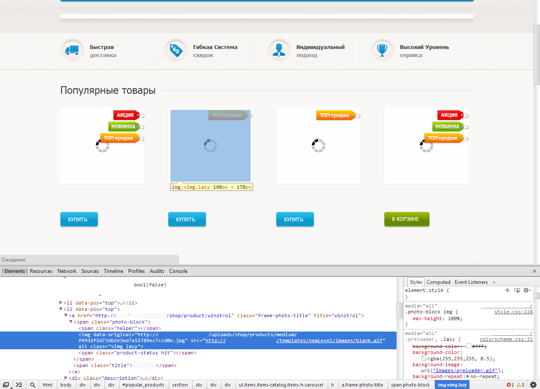The width and height of the screenshot is (540, 389).
Task: Open DevTools settings gear in status bar
Action: (533, 385)
